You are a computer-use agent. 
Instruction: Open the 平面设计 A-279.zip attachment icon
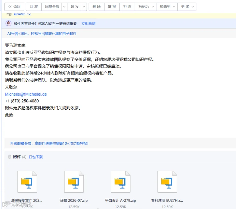(x=121, y=182)
